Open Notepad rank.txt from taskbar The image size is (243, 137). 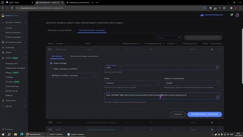coord(76,134)
